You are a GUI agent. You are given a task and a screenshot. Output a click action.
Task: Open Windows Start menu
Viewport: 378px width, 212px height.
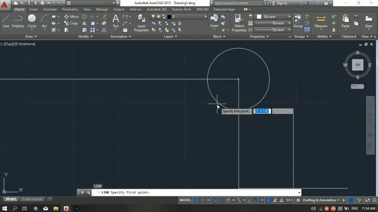pyautogui.click(x=4, y=208)
